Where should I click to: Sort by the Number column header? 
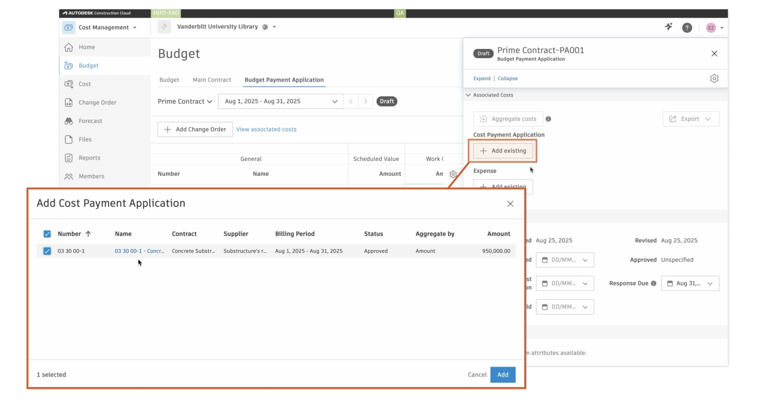(69, 234)
